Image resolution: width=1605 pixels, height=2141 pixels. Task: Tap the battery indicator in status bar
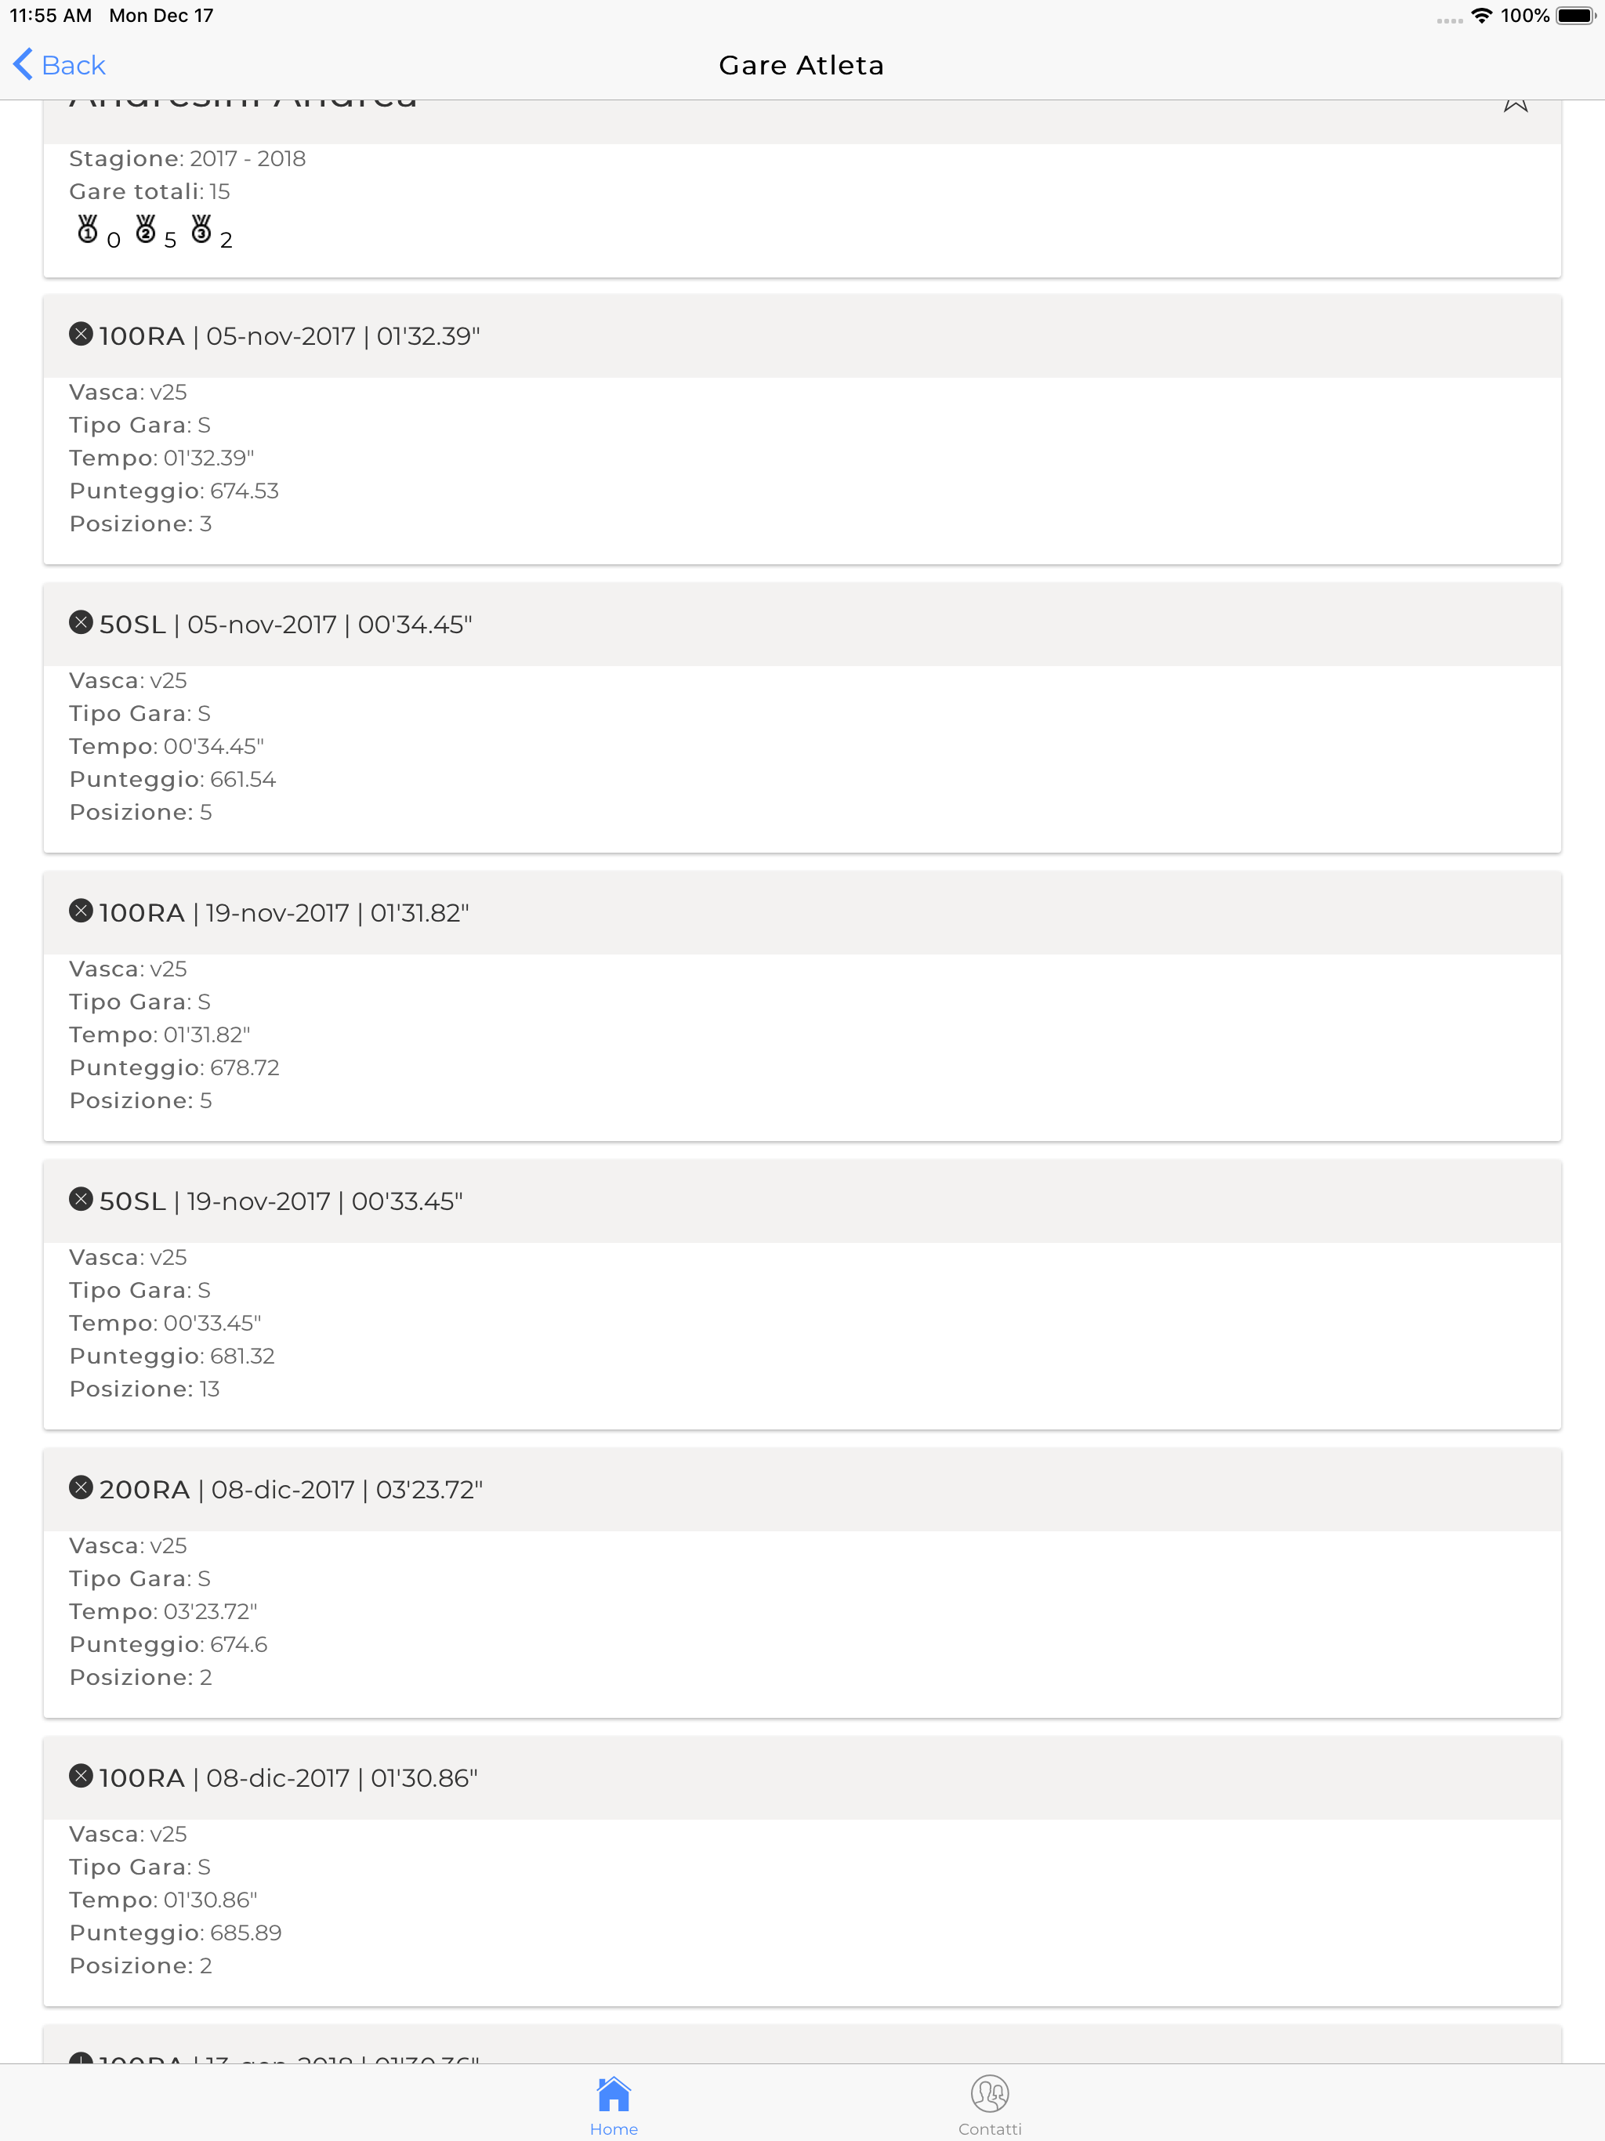(x=1575, y=16)
